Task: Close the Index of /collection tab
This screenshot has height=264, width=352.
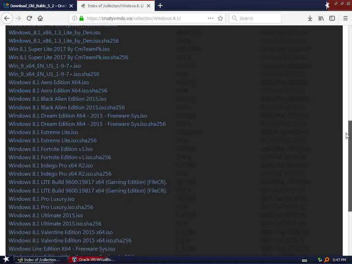Action: (148, 6)
